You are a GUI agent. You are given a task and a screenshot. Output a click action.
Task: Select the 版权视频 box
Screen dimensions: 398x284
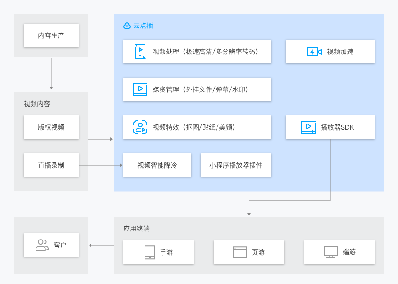pos(51,127)
